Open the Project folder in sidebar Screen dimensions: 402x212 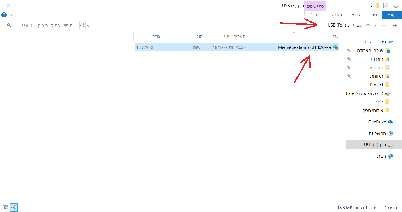(377, 85)
